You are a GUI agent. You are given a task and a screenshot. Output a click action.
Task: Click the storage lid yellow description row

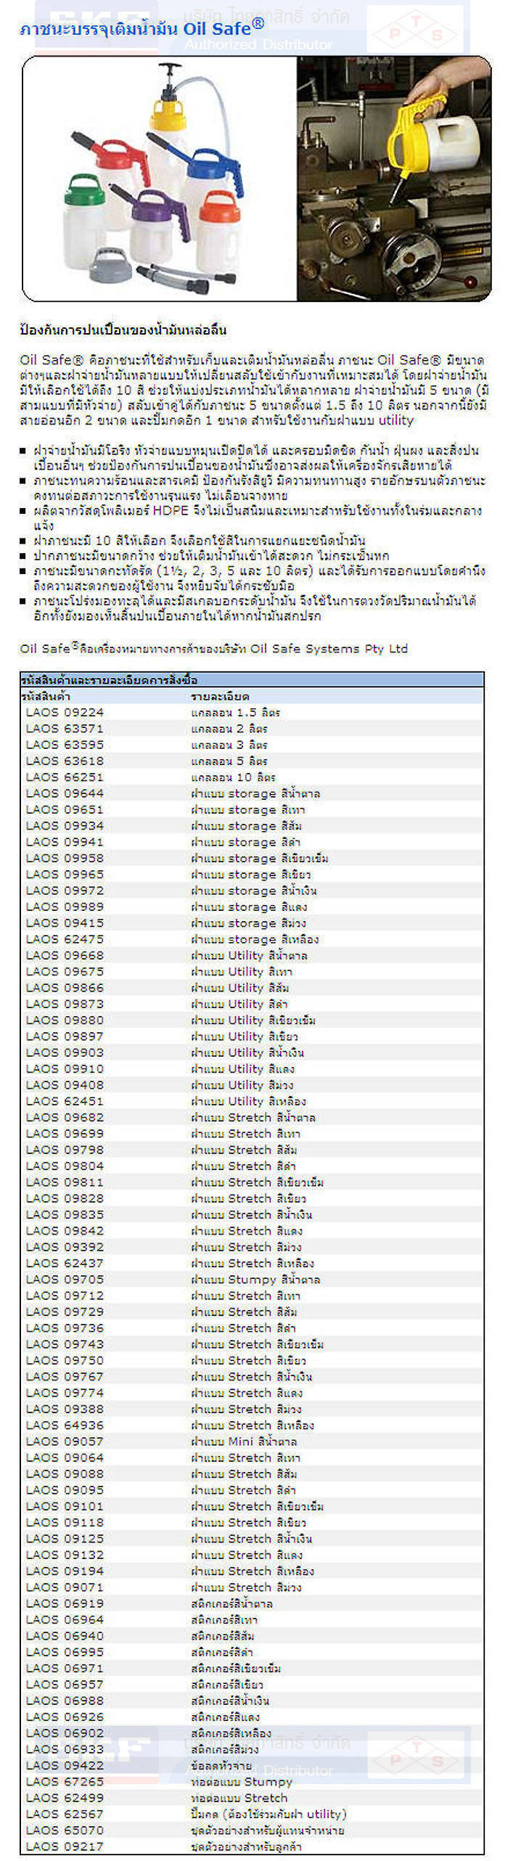click(x=255, y=939)
